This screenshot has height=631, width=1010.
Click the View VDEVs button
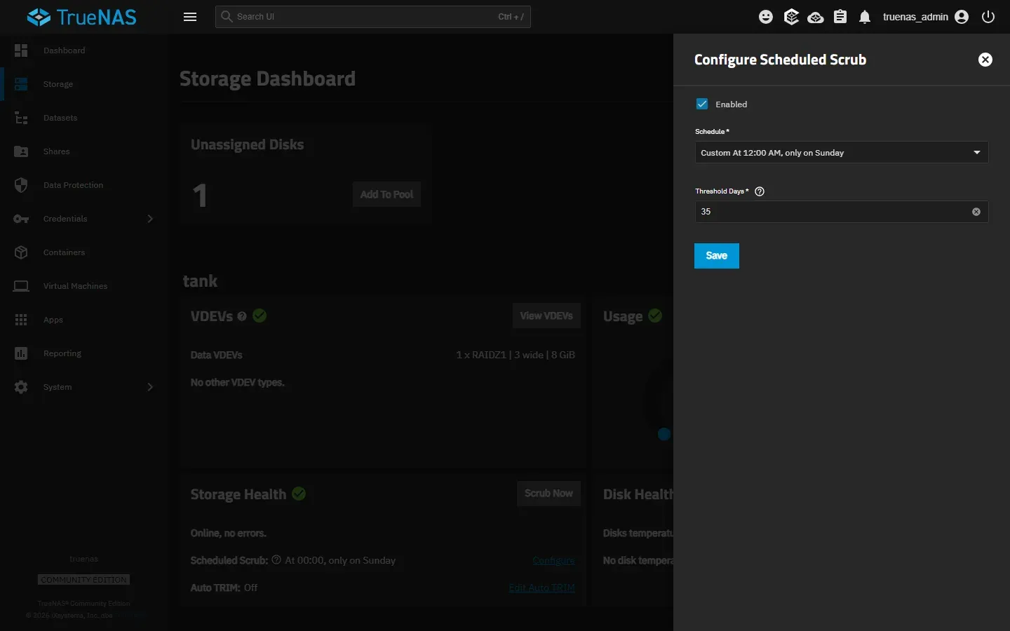point(546,315)
